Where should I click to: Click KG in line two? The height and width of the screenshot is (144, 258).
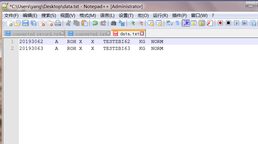coord(142,48)
